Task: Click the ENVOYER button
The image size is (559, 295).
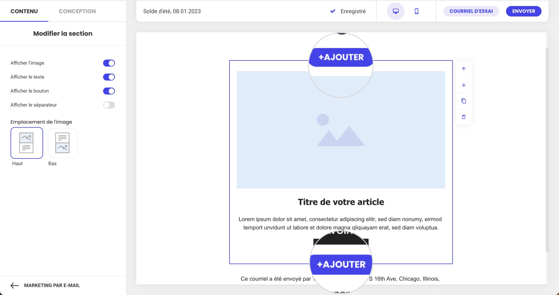Action: pos(524,11)
